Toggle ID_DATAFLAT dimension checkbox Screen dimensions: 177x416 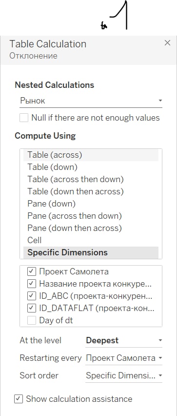32,308
